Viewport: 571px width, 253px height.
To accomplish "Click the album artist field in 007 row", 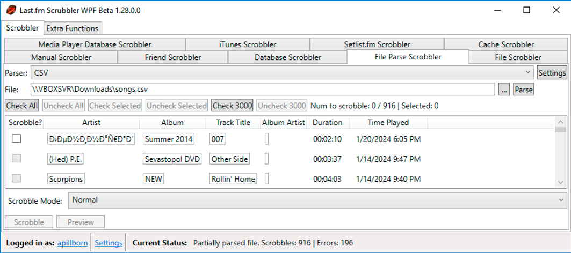I will coord(267,139).
